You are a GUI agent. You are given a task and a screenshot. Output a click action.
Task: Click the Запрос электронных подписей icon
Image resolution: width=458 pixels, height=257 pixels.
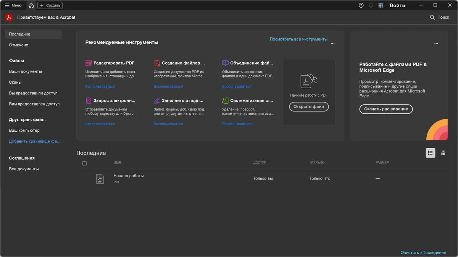tap(89, 101)
